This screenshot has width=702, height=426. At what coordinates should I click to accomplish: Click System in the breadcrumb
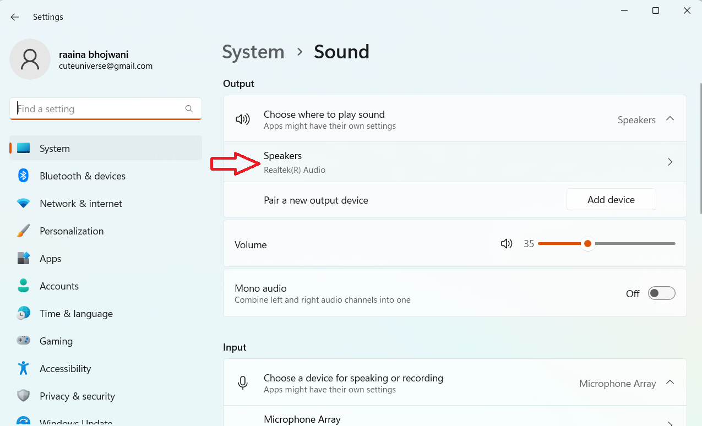253,52
